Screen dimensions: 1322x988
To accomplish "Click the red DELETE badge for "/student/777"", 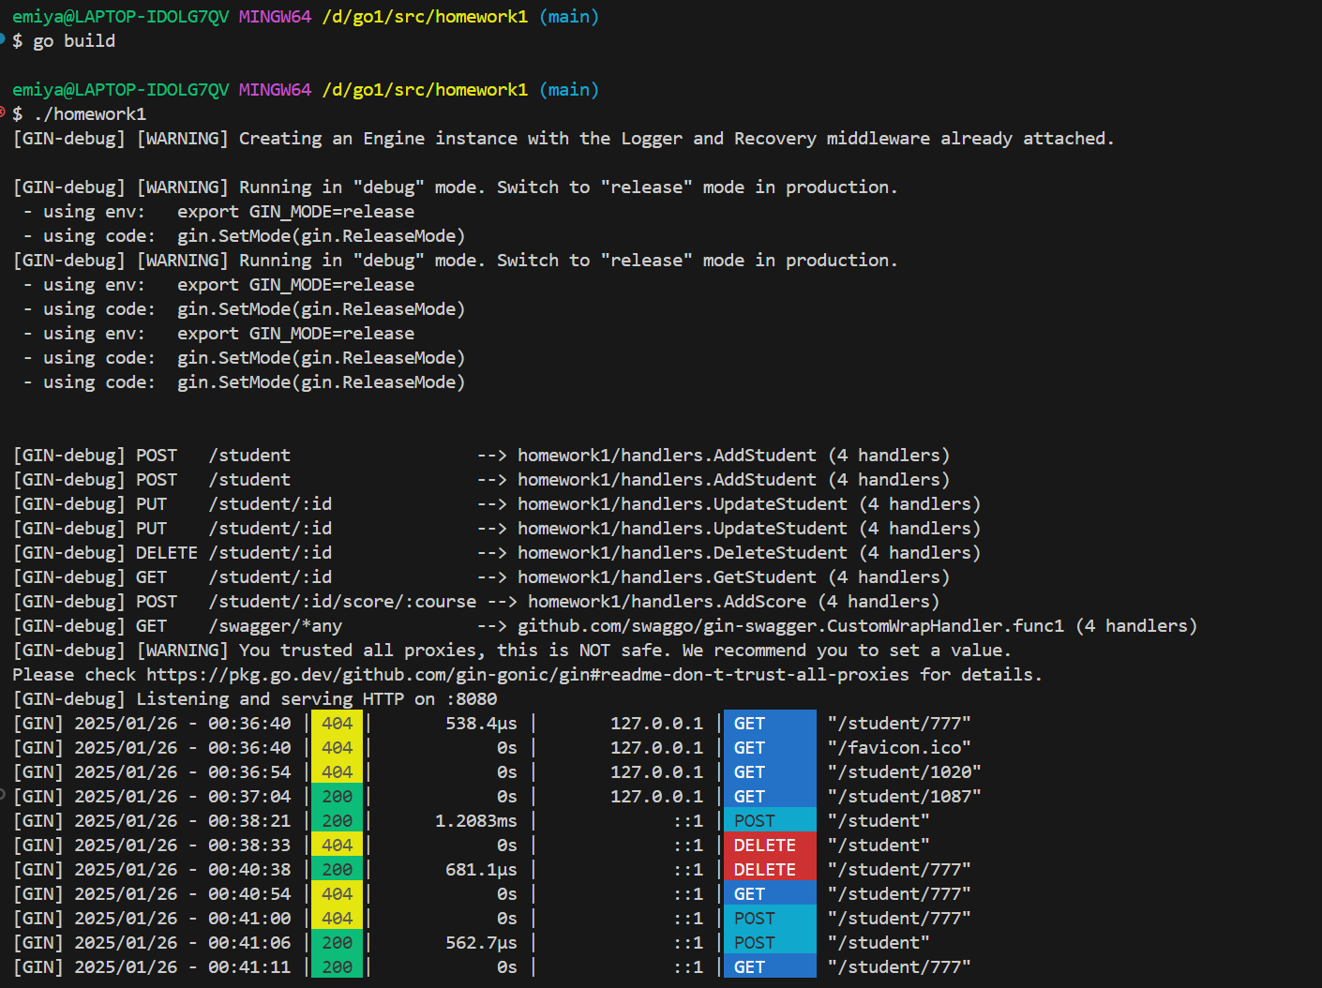I will click(769, 870).
